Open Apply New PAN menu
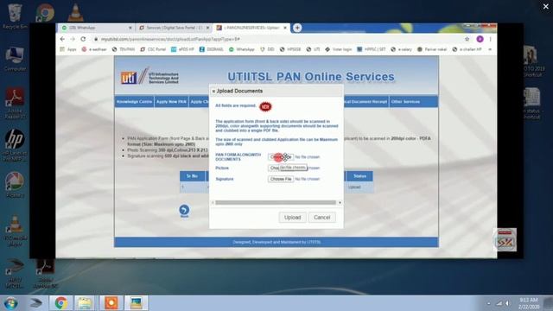This screenshot has height=311, width=553. (171, 102)
